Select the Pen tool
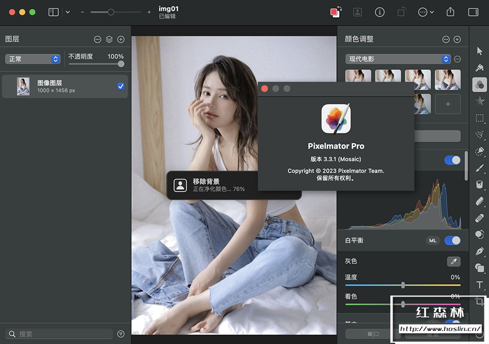489x344 pixels. (x=480, y=251)
